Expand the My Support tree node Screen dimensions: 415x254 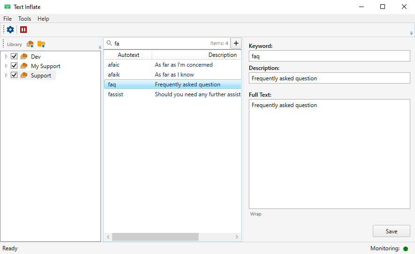pyautogui.click(x=6, y=66)
